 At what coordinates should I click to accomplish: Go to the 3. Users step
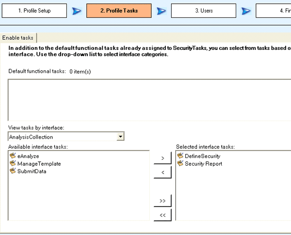tap(204, 11)
